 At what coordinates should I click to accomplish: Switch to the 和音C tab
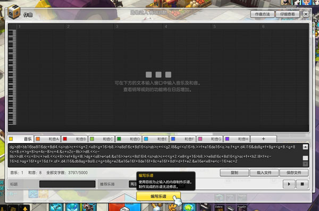[102, 139]
